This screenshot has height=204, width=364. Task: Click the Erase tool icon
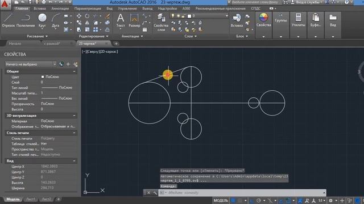[107, 16]
